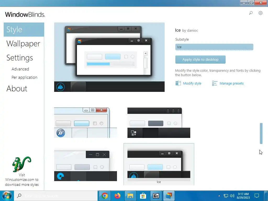Open the Substyle dropdown showing Ice
This screenshot has height=201, width=268.
(214, 47)
